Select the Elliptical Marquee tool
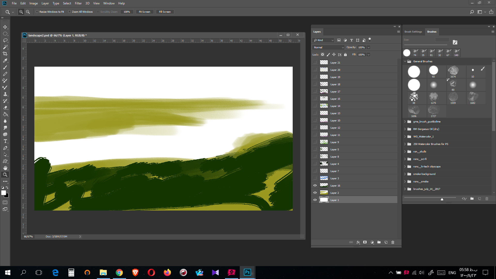Image resolution: width=496 pixels, height=279 pixels. [5, 34]
